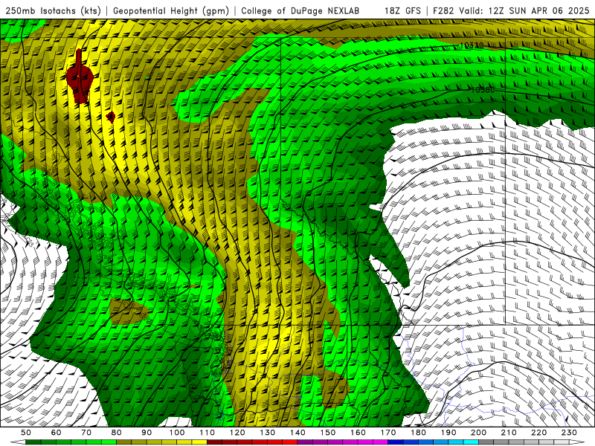Click the '10380' height contour label

483,90
